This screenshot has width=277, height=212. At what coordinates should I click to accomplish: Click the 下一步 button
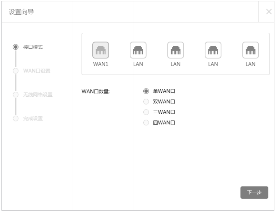pos(254,192)
